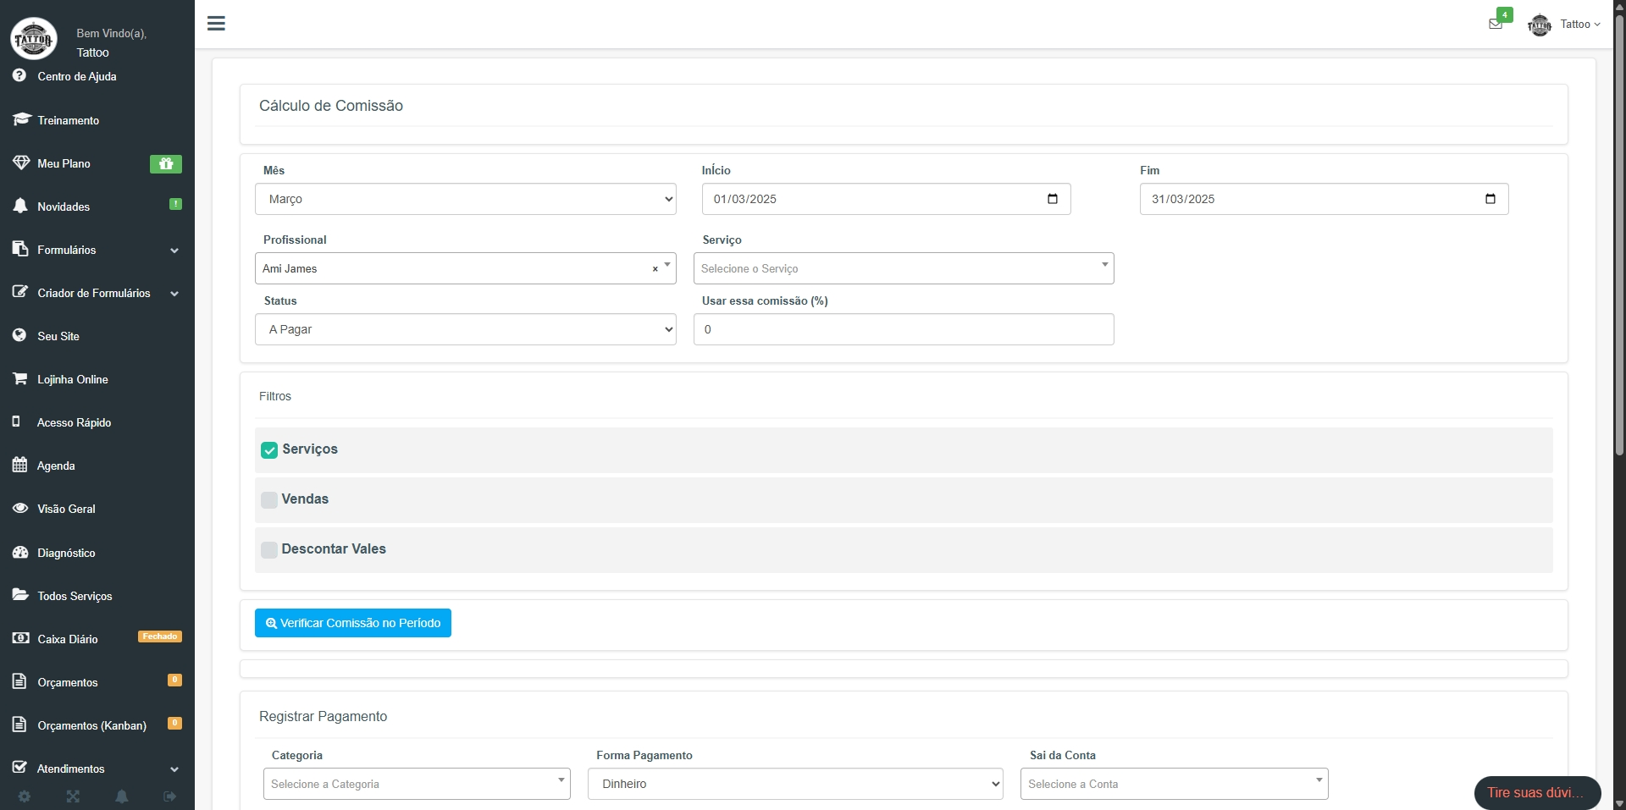Click the Lojinha Online cart icon
1626x810 pixels.
point(20,378)
